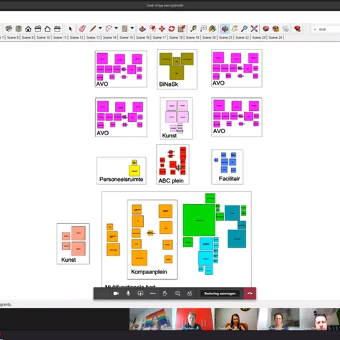Share screen in meeting toolbar
Screen dimensions: 340x340
coord(140,293)
